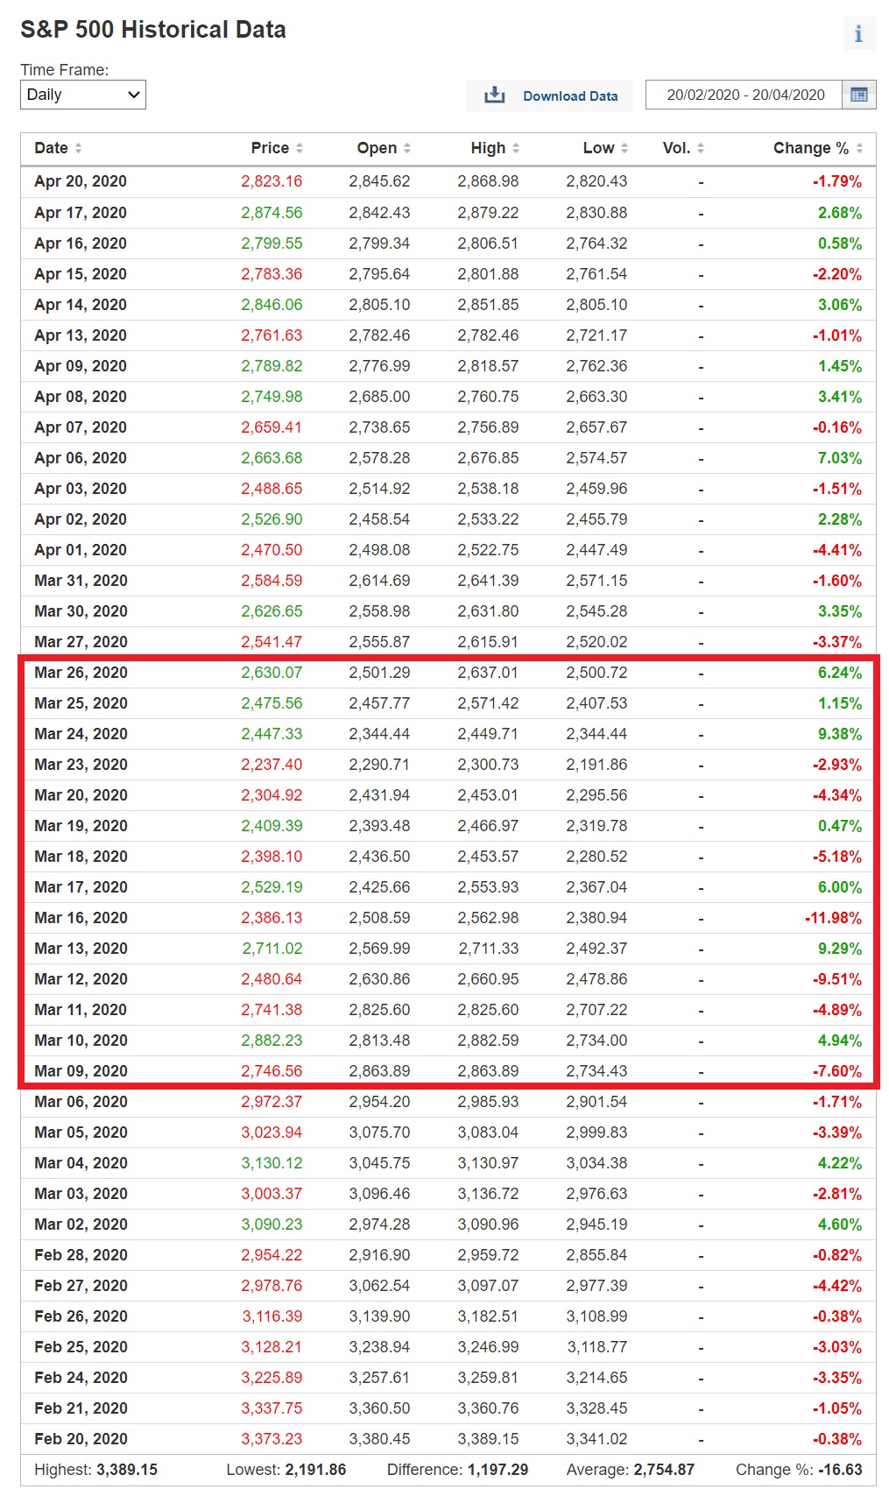Click the date range field 20/02/2020 - 20/04/2020

pos(745,95)
